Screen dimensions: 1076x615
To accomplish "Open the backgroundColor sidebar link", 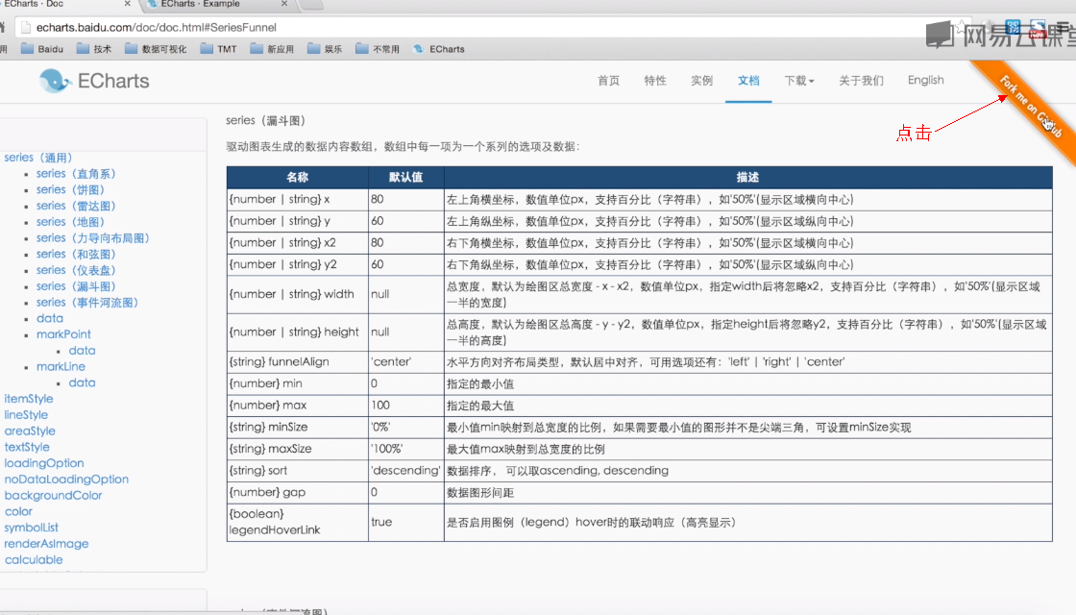I will coord(53,496).
